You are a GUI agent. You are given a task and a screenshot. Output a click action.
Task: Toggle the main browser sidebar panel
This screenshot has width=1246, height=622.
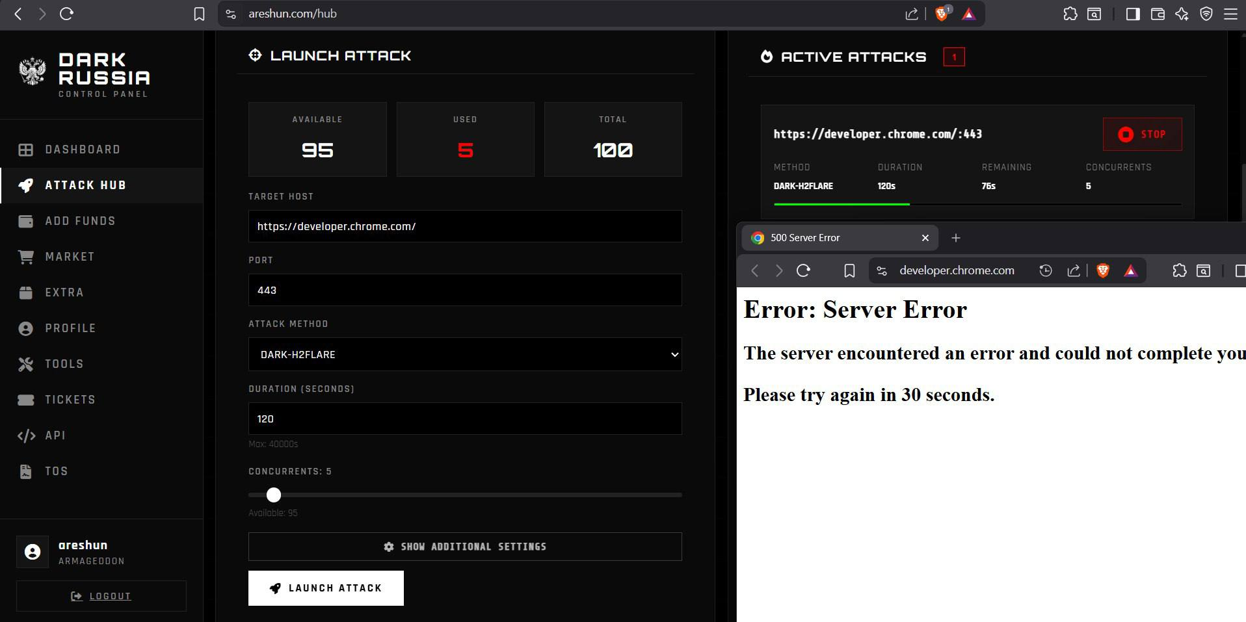1133,14
